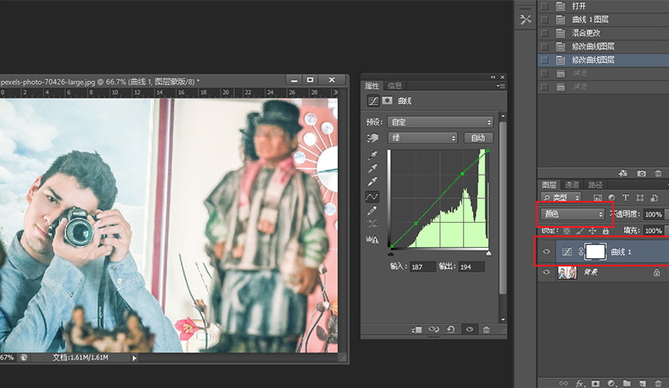This screenshot has width=669, height=388.
Task: Choose the edit-points curve tool
Action: 372,197
